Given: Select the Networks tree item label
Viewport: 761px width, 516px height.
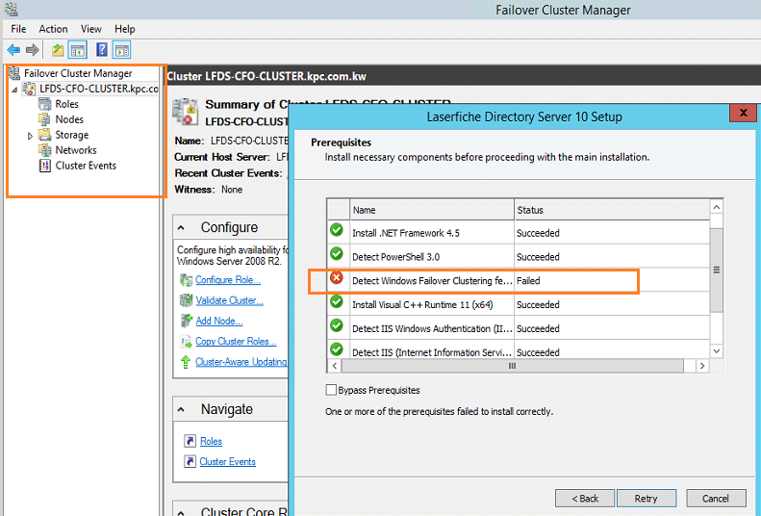Looking at the screenshot, I should (76, 150).
